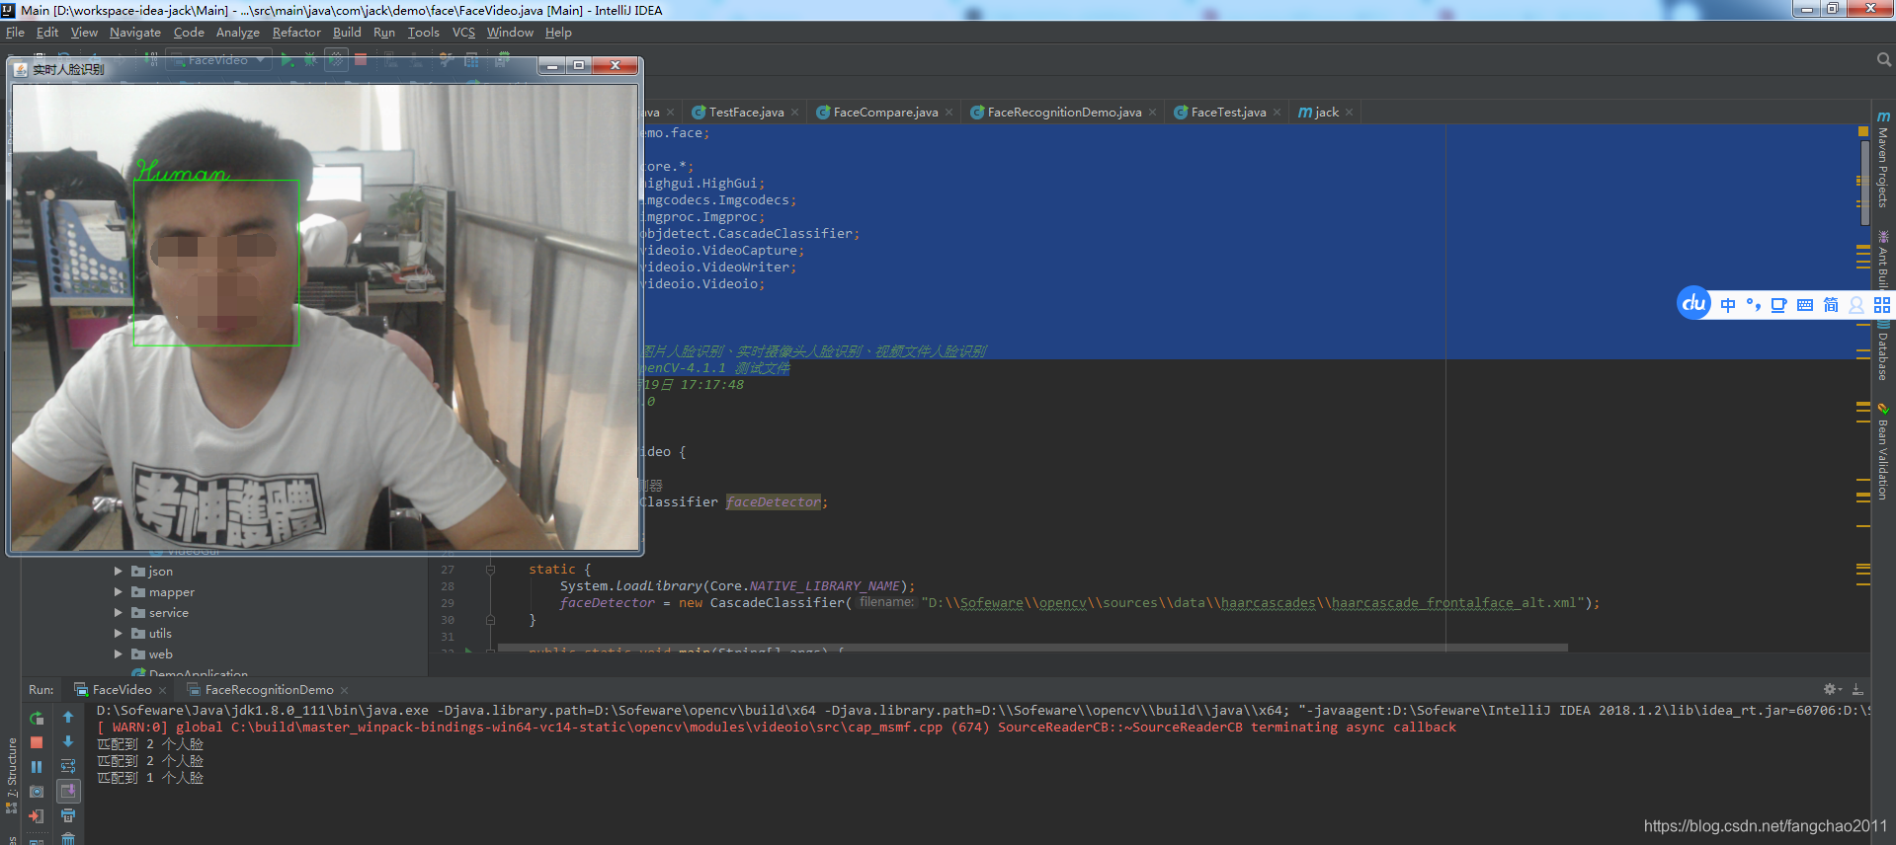
Task: Stop the running FaceVideo process
Action: (x=37, y=742)
